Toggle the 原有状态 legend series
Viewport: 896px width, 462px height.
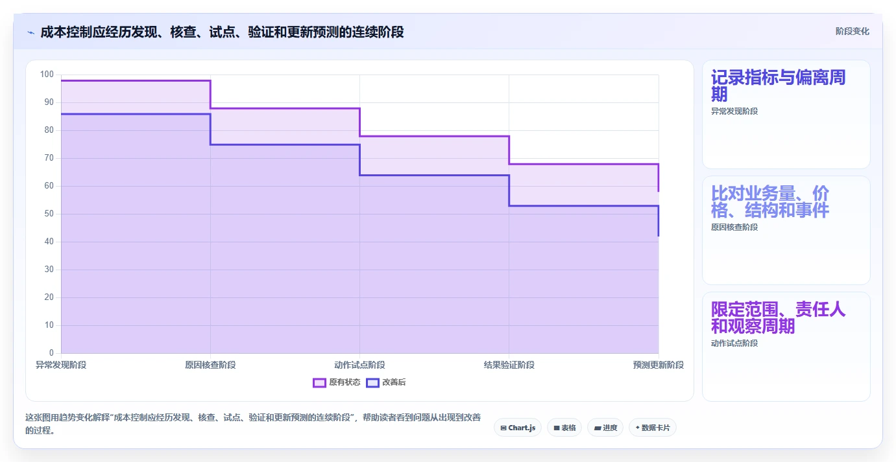tap(337, 382)
